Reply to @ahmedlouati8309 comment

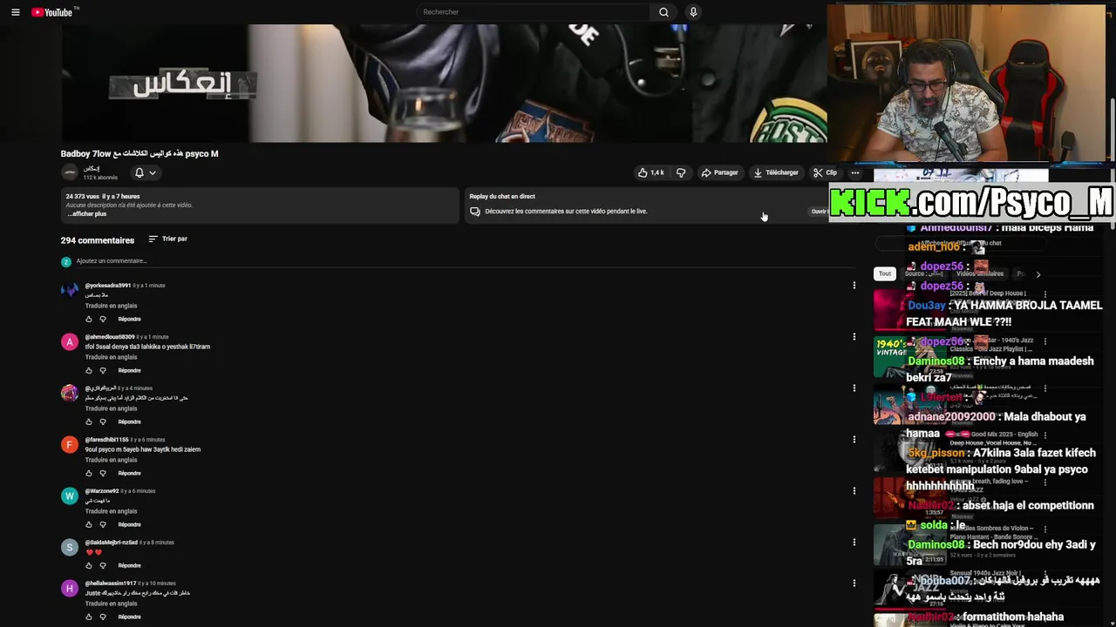[x=129, y=370]
